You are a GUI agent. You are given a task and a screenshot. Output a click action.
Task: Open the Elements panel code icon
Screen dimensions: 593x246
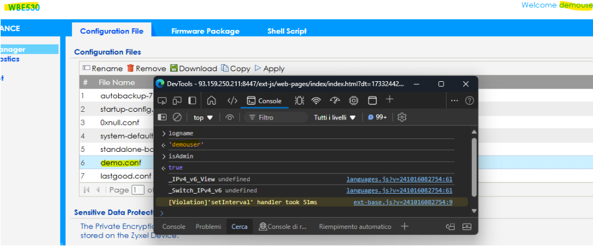(233, 101)
